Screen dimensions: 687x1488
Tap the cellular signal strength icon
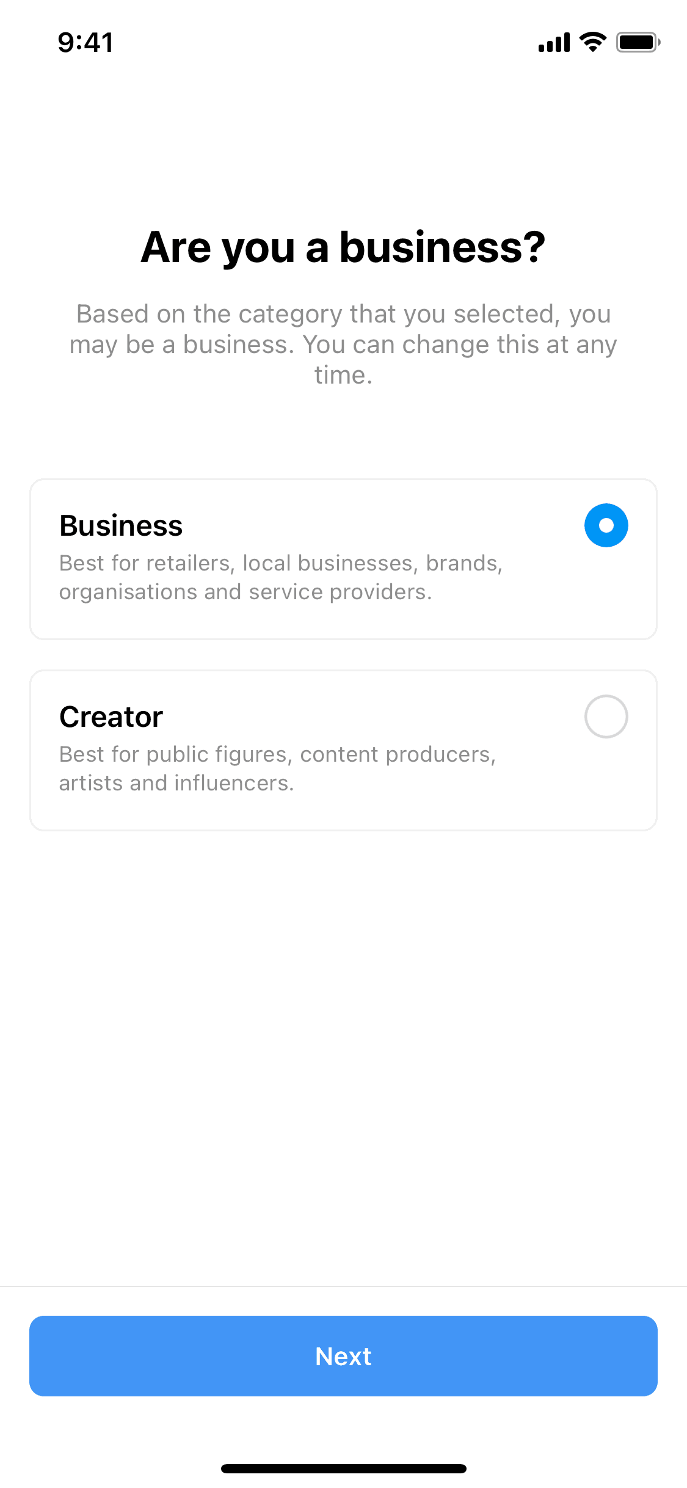point(554,43)
